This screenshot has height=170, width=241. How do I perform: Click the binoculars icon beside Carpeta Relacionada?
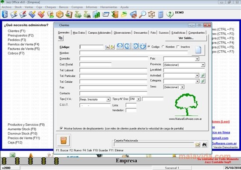(x=204, y=144)
